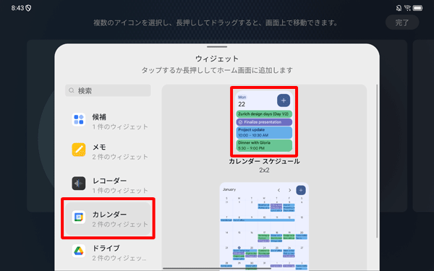This screenshot has height=271, width=434.
Task: Click 'Finalize presentation' task preview
Action: point(264,122)
